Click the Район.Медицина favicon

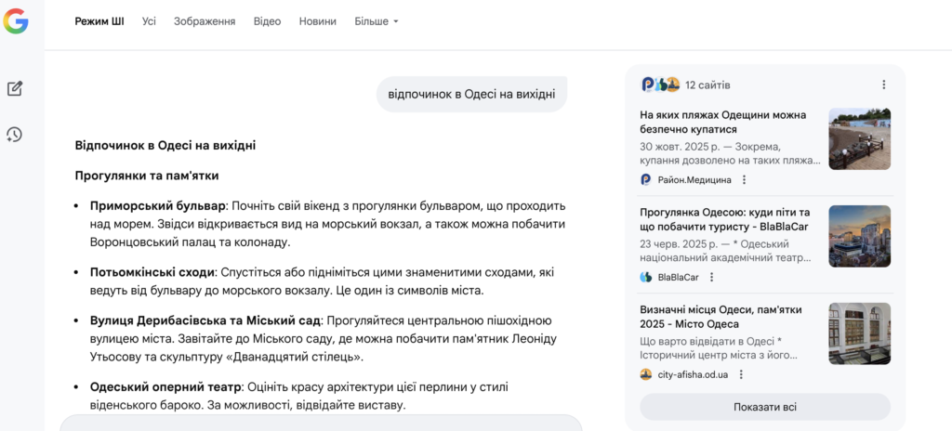[646, 179]
